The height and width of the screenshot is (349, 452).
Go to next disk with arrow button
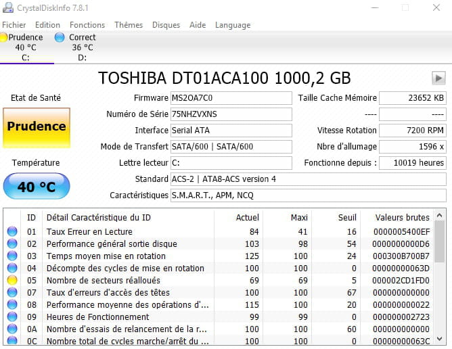click(x=438, y=78)
